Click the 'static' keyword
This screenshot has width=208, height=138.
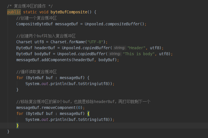(x=30, y=12)
